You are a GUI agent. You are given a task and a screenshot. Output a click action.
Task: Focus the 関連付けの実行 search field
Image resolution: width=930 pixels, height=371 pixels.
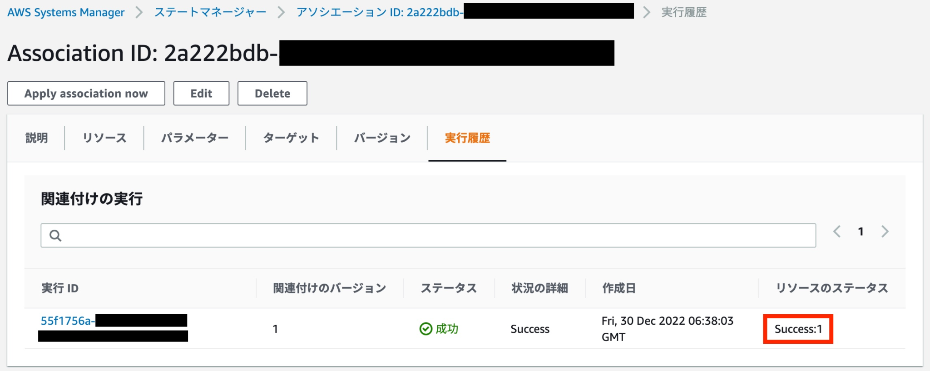(436, 235)
